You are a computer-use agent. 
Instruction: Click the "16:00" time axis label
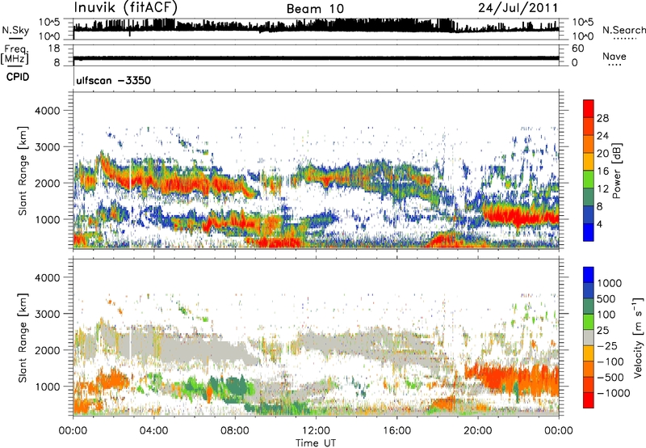tap(396, 431)
